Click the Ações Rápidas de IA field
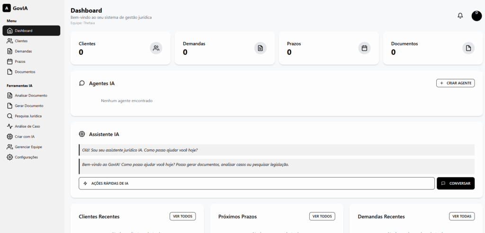This screenshot has width=485, height=233. pos(256,183)
